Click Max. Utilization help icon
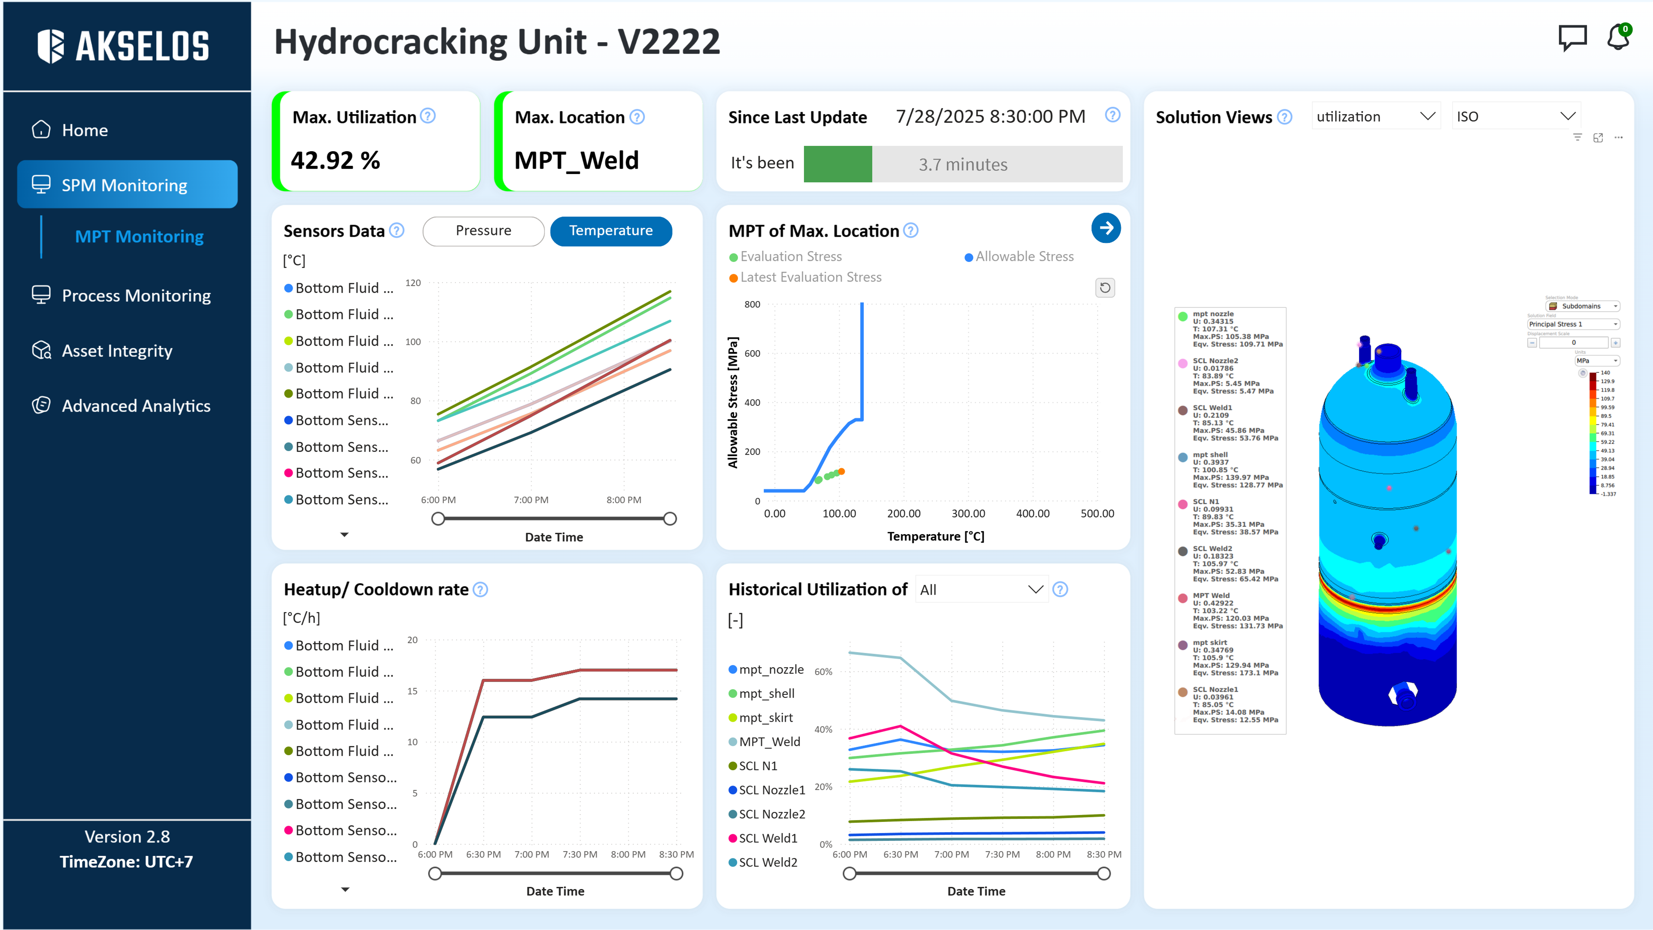The height and width of the screenshot is (930, 1653). [x=427, y=116]
